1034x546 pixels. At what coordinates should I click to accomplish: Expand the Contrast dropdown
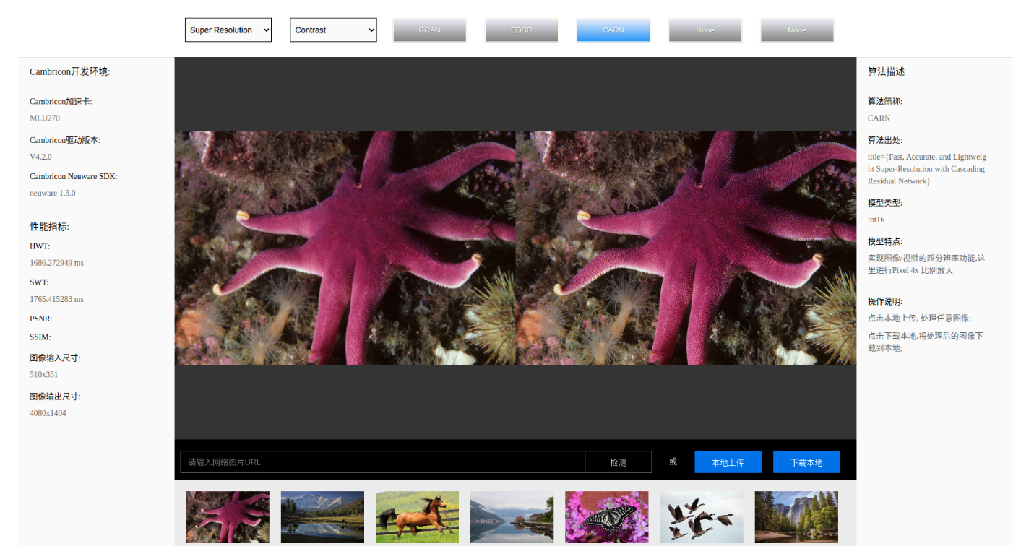333,30
